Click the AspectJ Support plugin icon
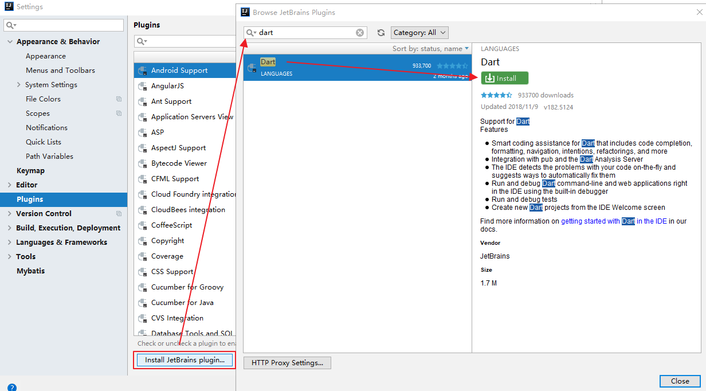This screenshot has width=706, height=391. [143, 148]
